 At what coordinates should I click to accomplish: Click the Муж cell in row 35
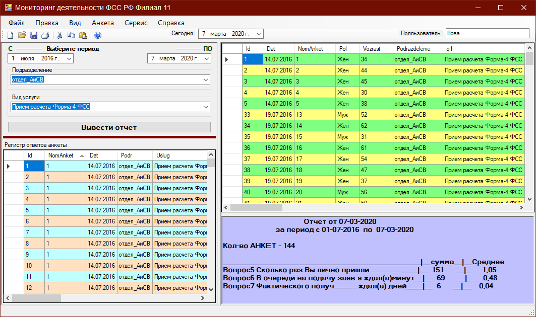pos(347,137)
